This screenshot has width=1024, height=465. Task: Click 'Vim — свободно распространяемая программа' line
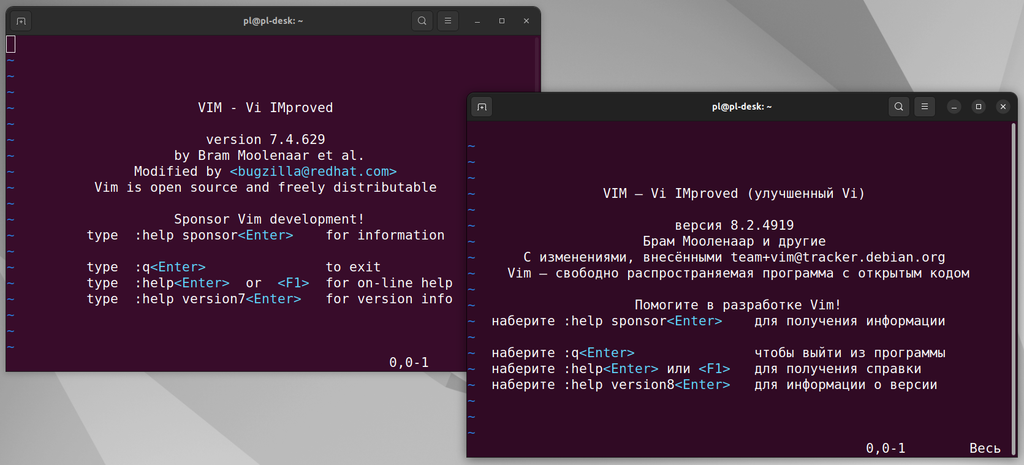(738, 273)
